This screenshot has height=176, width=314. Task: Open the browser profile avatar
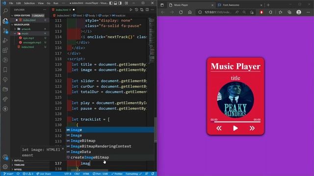pyautogui.click(x=299, y=12)
